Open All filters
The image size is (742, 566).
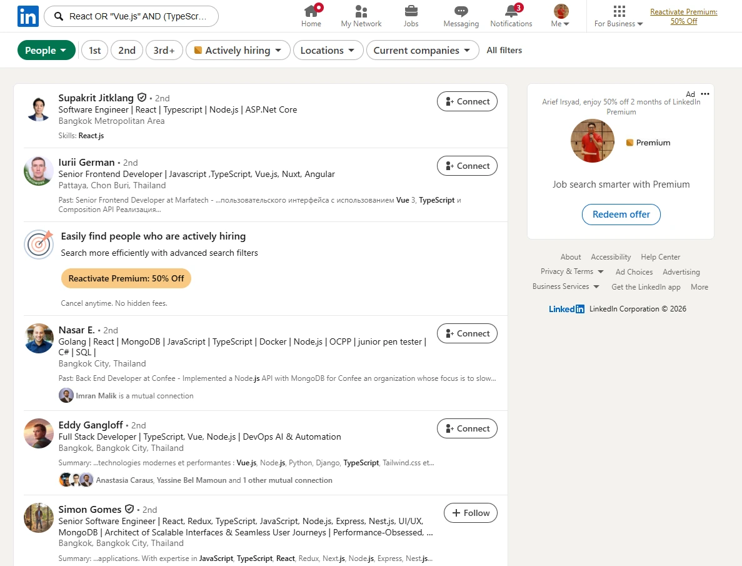[x=504, y=50]
